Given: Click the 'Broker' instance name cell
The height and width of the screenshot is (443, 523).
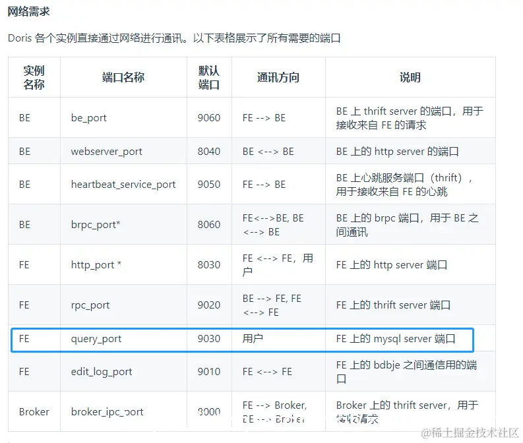Looking at the screenshot, I should (34, 412).
